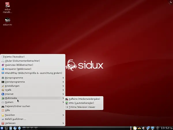Viewport: 173px width, 130px height.
Task: Click the clipboard tray icon
Action: [x=135, y=128]
